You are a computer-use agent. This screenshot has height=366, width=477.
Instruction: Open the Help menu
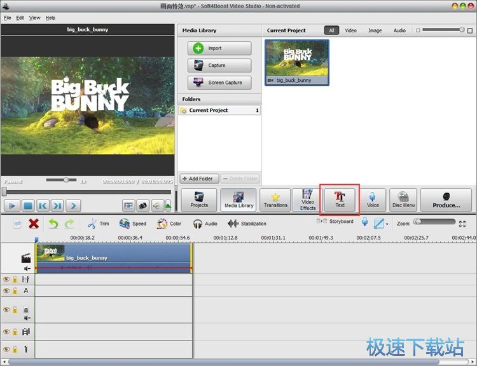(50, 18)
